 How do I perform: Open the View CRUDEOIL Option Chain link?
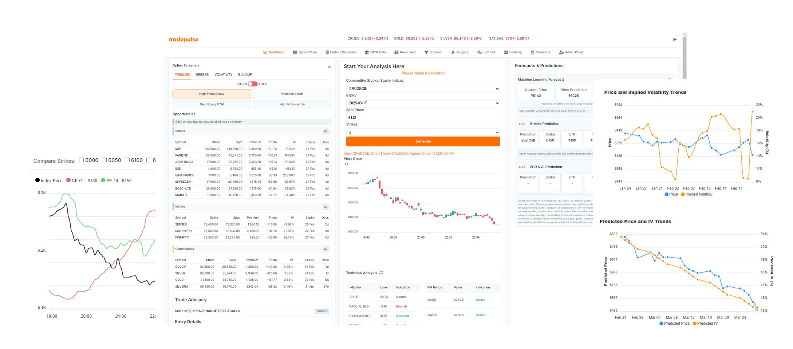418,154
